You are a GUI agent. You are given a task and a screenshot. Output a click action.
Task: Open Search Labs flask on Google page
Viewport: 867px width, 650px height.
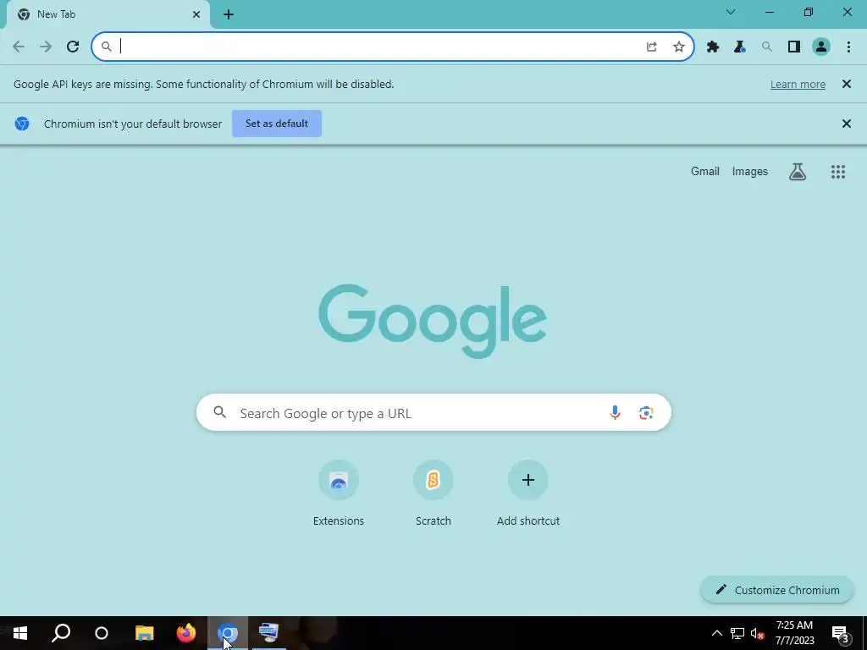coord(798,172)
